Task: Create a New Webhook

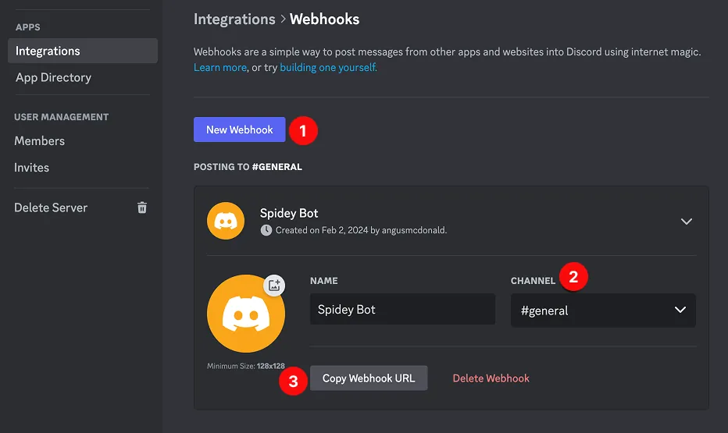Action: tap(240, 130)
